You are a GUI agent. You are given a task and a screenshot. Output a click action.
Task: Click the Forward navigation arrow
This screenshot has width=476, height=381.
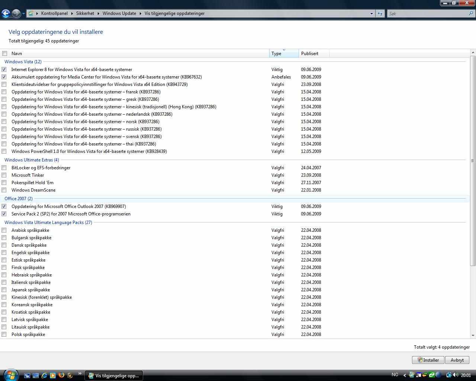pos(16,13)
